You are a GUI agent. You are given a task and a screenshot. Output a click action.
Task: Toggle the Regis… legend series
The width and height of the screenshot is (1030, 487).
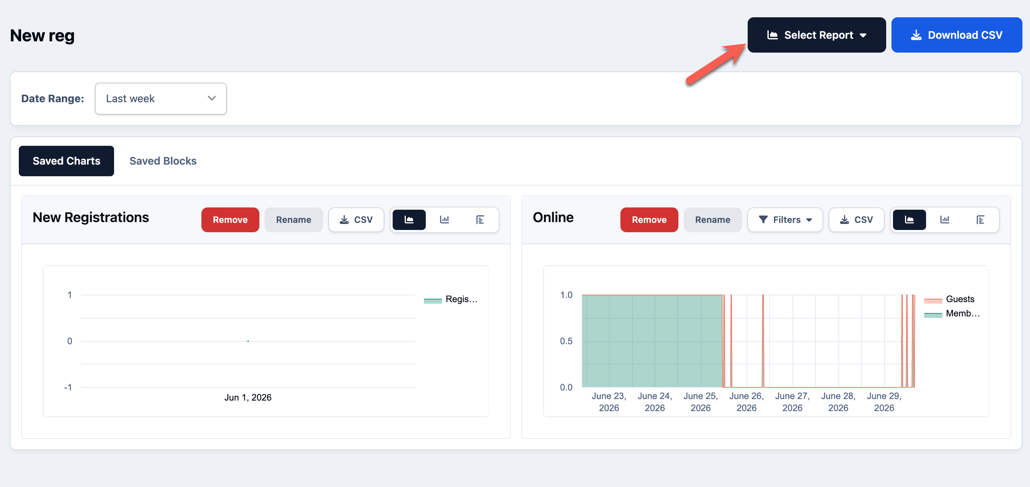(x=451, y=299)
